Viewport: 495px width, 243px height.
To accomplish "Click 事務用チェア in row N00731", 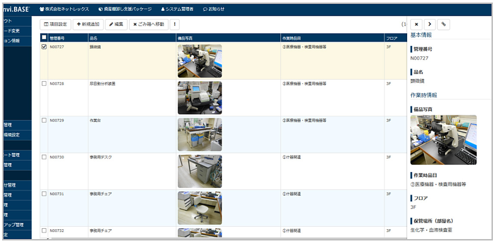I will tap(101, 194).
